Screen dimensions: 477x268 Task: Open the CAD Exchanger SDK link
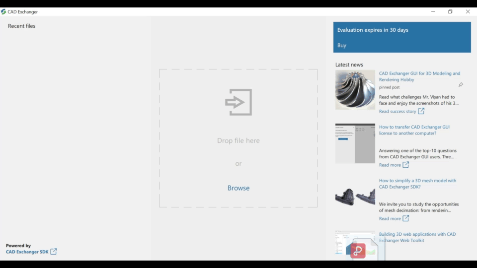[27, 252]
